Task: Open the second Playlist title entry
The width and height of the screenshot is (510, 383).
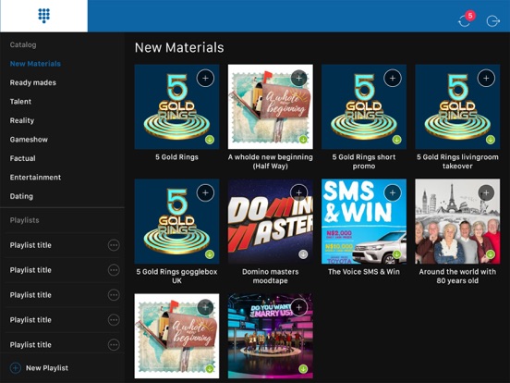Action: click(x=30, y=270)
